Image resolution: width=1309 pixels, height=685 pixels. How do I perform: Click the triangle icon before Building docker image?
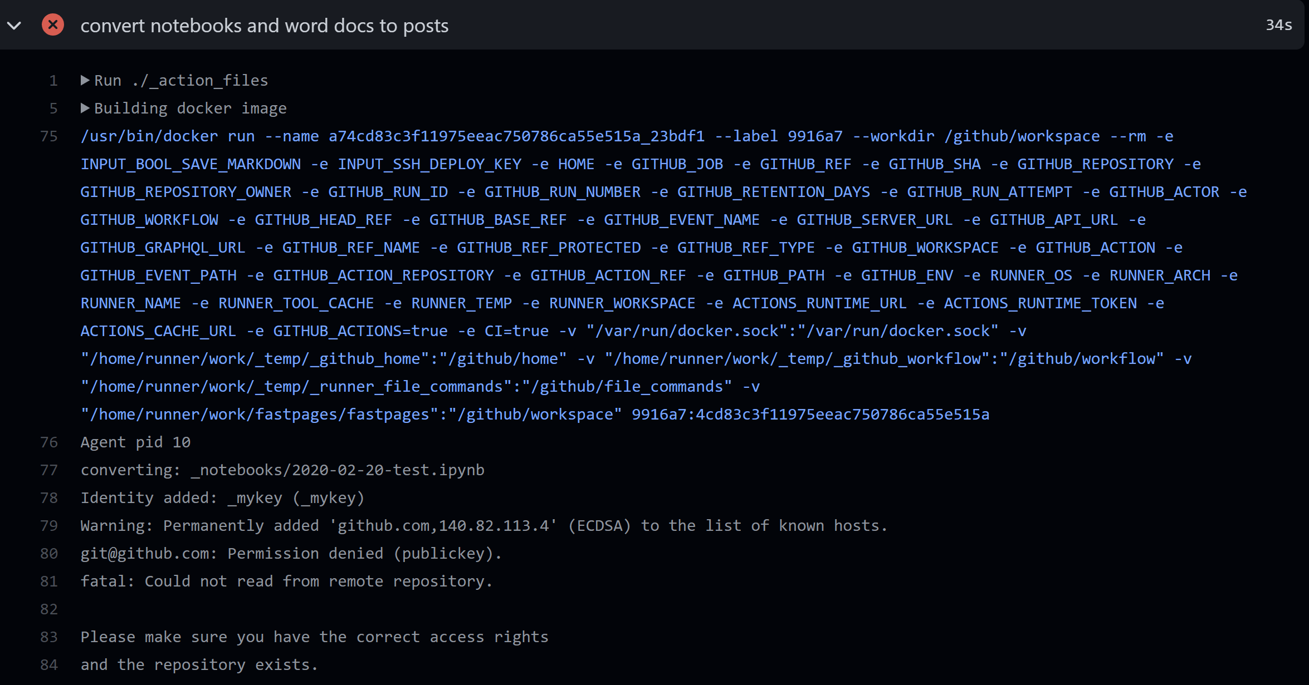[x=85, y=108]
